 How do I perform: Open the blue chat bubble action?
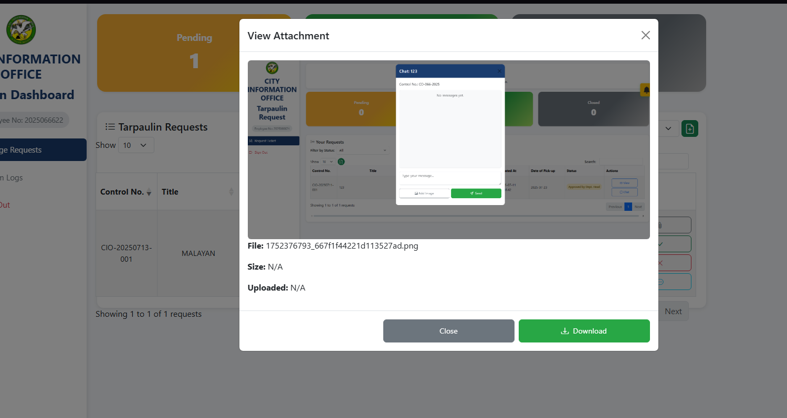pyautogui.click(x=675, y=282)
